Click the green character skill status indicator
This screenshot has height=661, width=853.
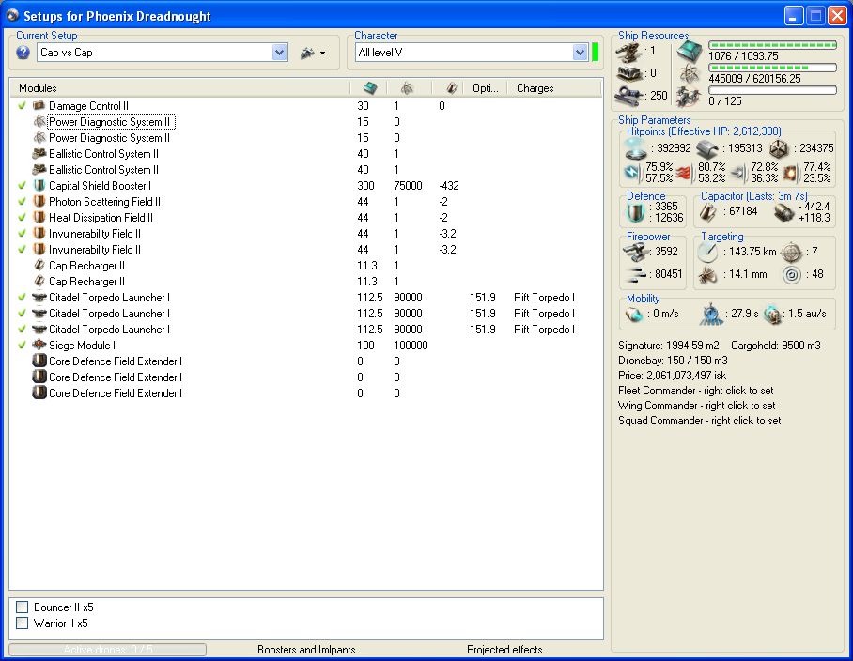tap(596, 53)
